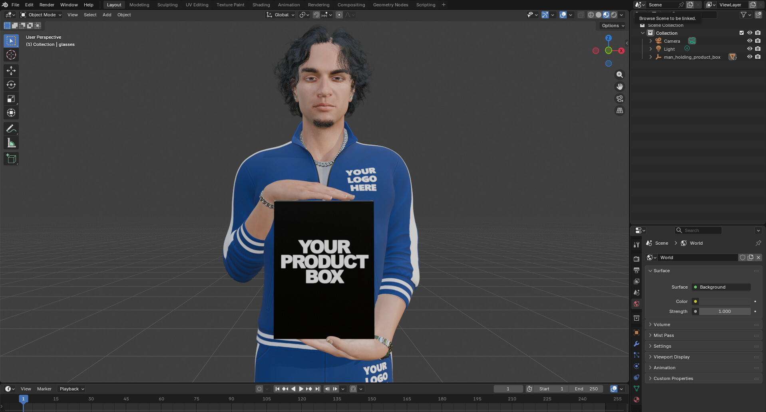Select the Annotate tool
766x412 pixels.
click(11, 129)
